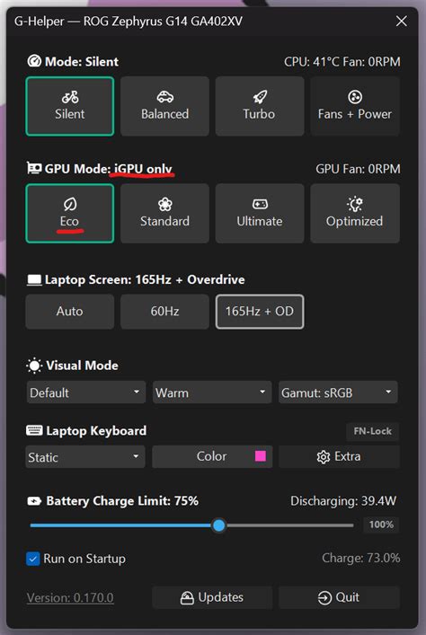Click the bicycle icon in Silent
The height and width of the screenshot is (635, 426).
(70, 97)
